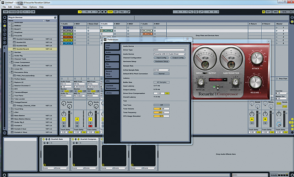The width and height of the screenshot is (294, 177).
Task: Toggle the metronome button in the transport bar
Action: [x=33, y=12]
